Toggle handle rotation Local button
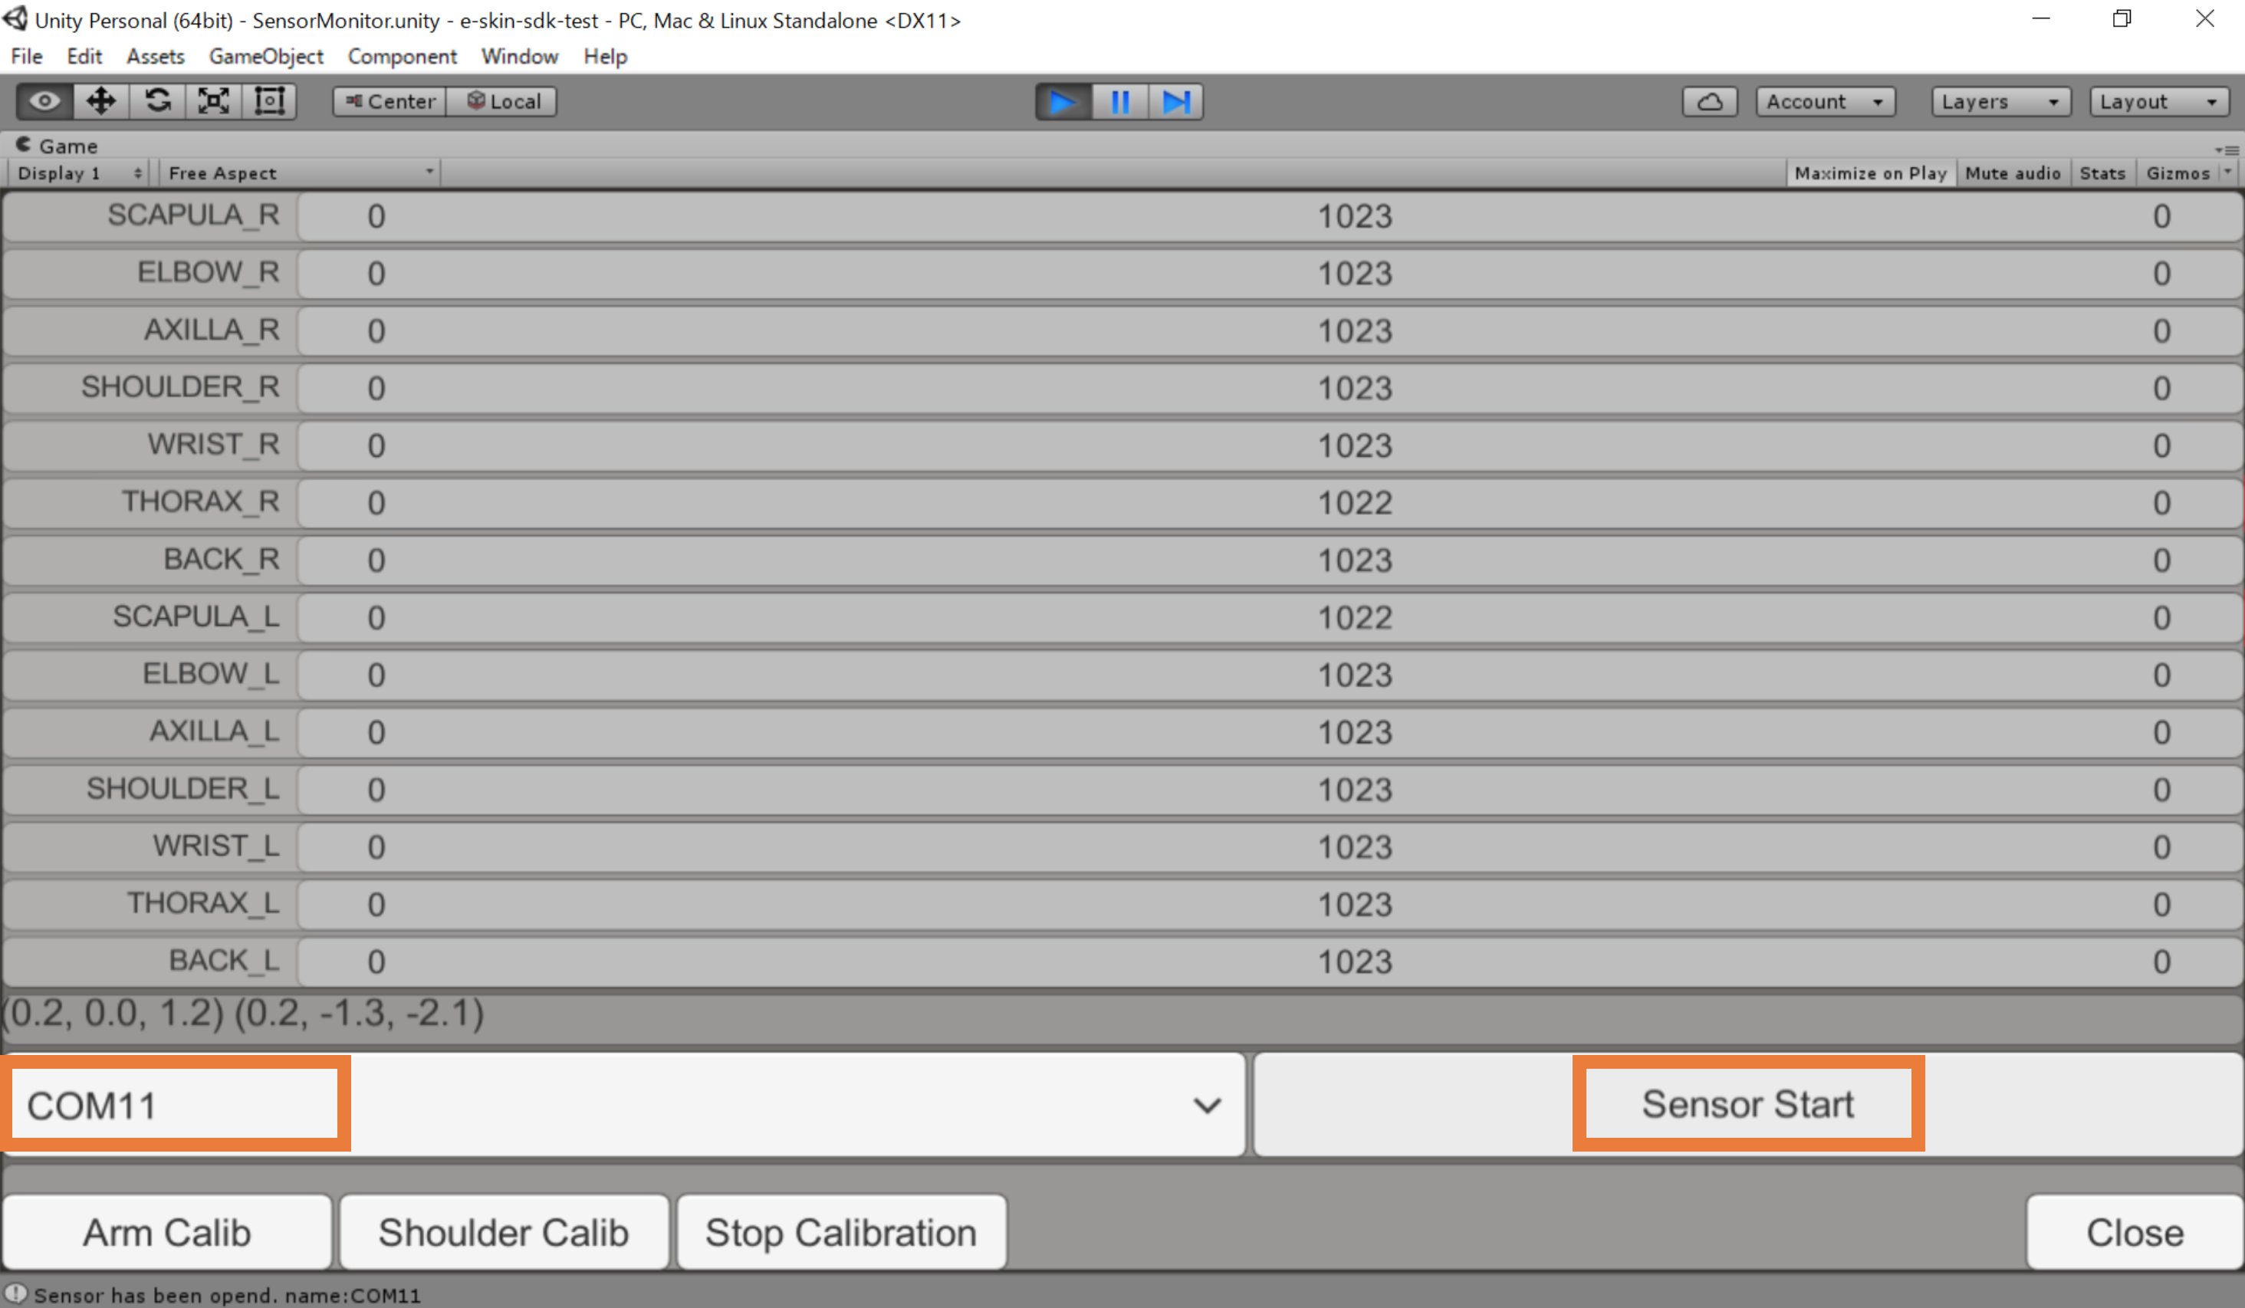 501,101
